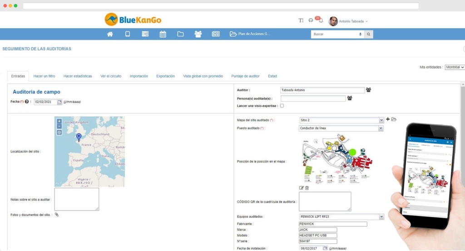Open Fecha de instalación calendar icon
The width and height of the screenshot is (465, 251).
[325, 248]
